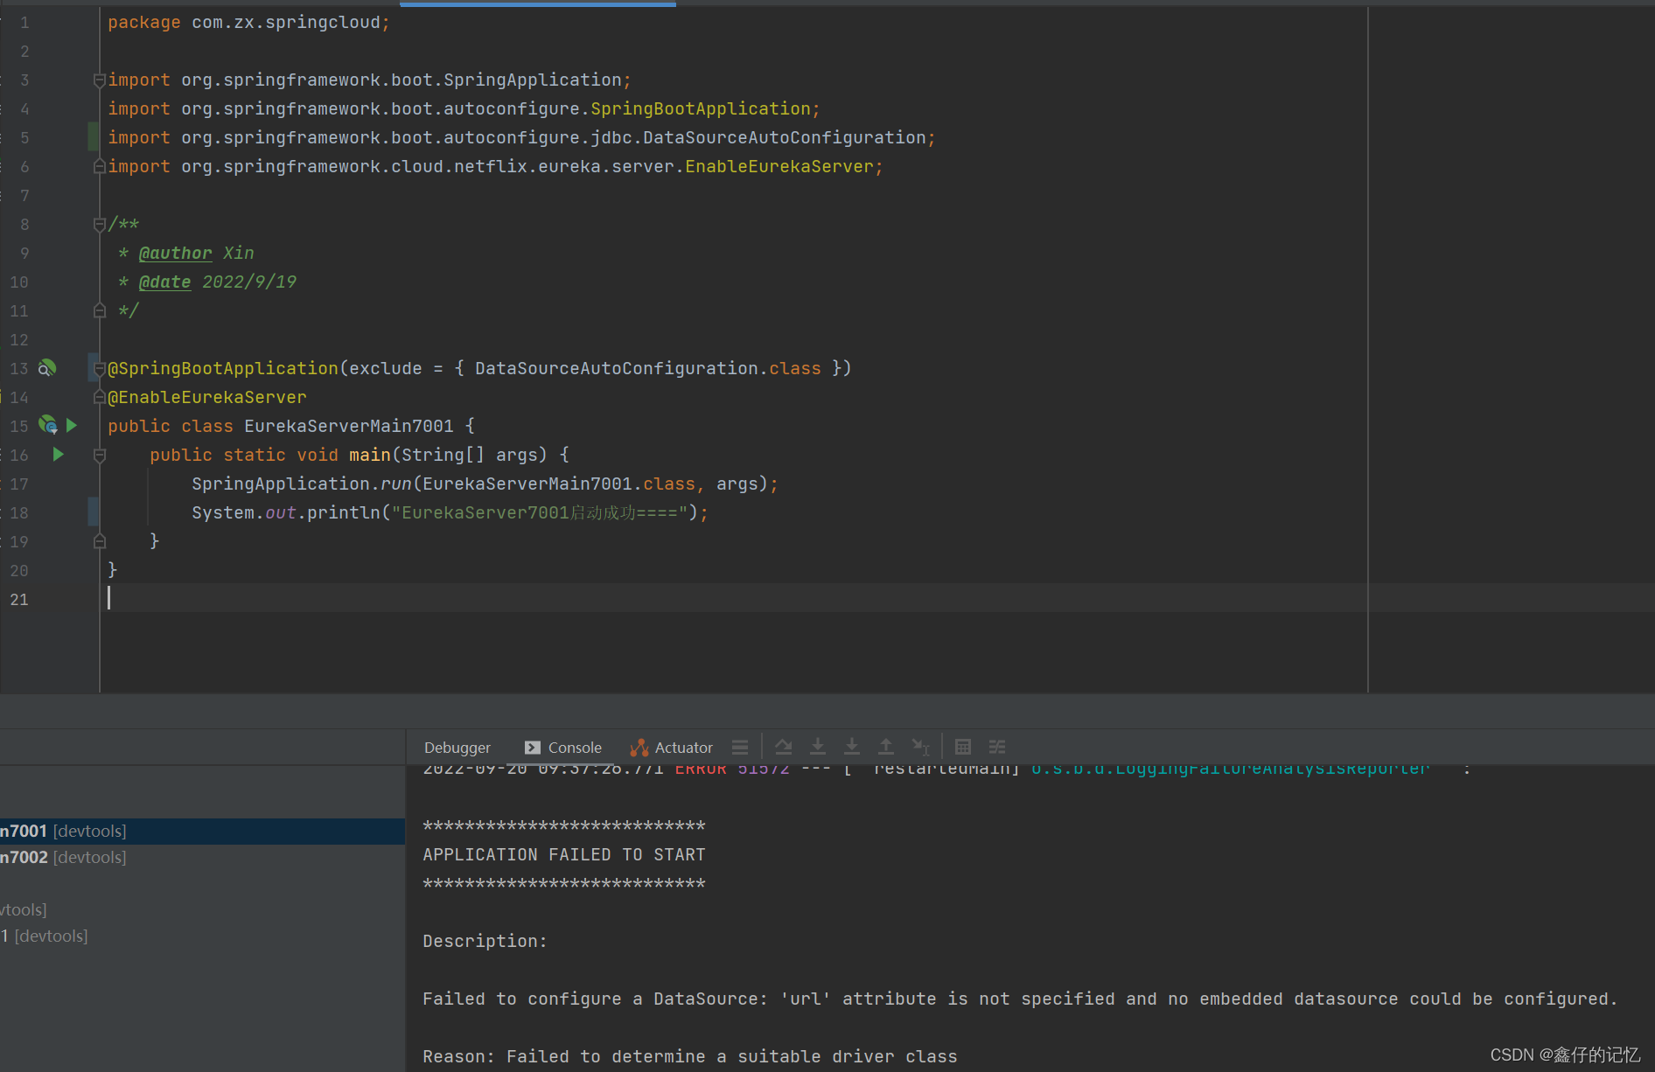
Task: Click the 'APPLICATION FAILED TO START' console message
Action: point(564,854)
